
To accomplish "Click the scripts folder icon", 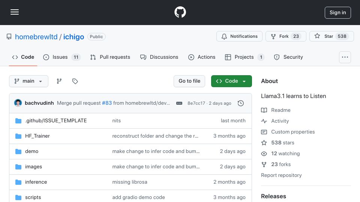I will point(18,198).
